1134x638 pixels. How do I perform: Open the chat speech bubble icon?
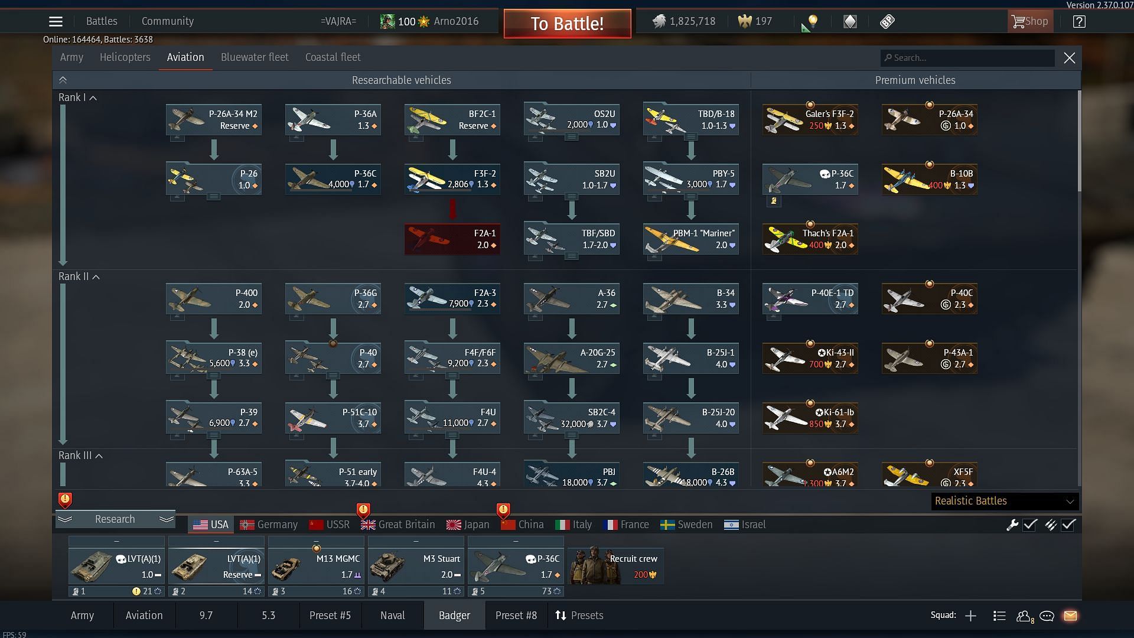click(x=1047, y=616)
